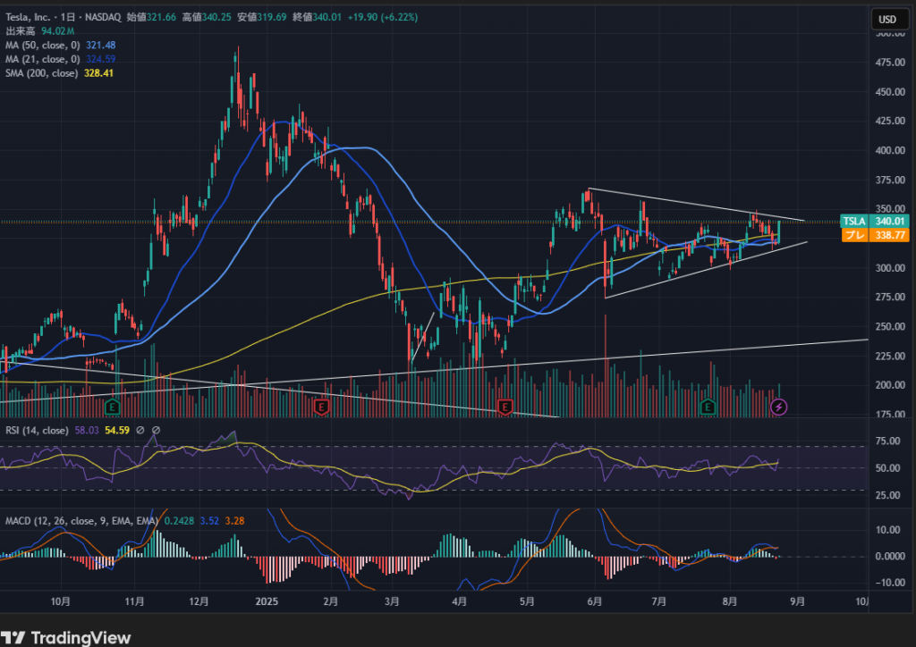This screenshot has width=916, height=647.
Task: Click the 3月 date on time axis
Action: (392, 601)
